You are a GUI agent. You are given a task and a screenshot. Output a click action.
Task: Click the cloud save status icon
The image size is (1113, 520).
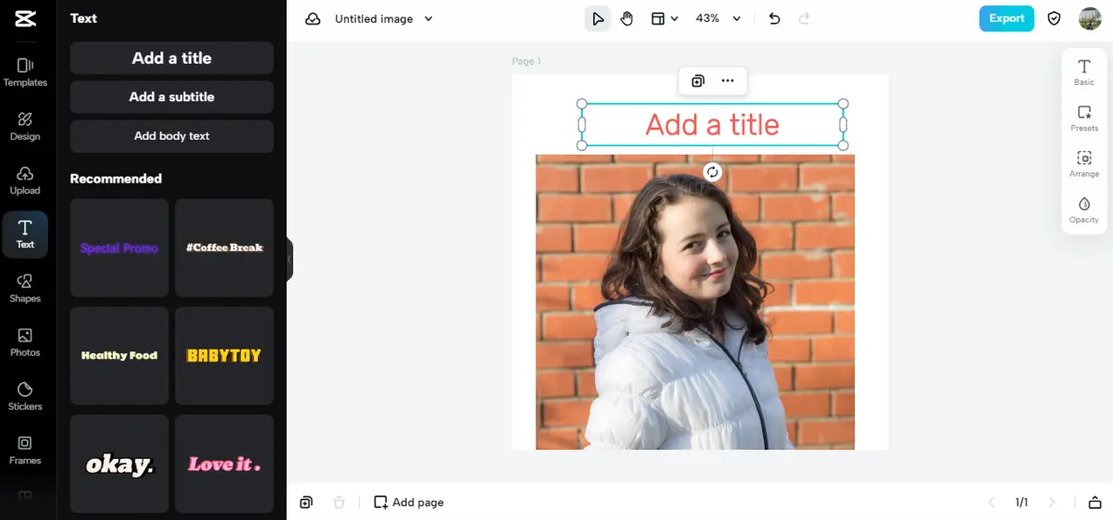point(312,18)
